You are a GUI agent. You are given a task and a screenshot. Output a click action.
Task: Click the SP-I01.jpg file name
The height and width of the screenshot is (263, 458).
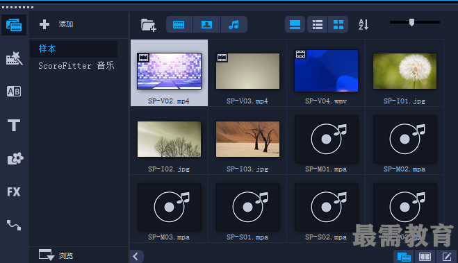(404, 101)
